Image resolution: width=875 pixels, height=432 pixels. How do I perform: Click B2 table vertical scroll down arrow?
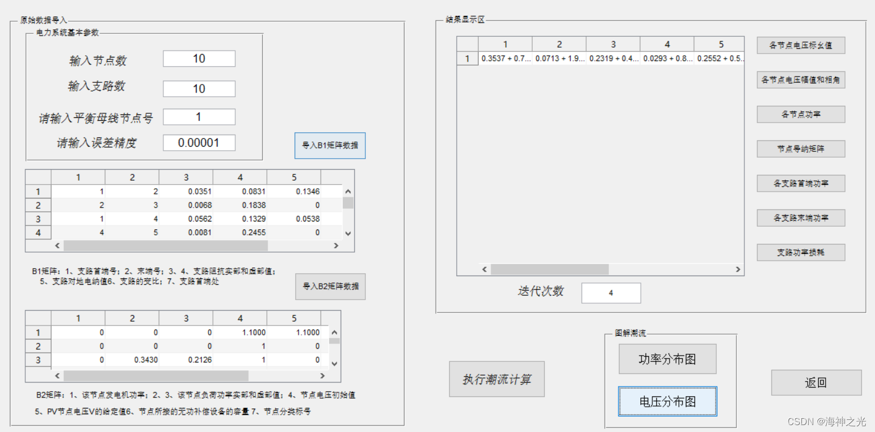[334, 364]
